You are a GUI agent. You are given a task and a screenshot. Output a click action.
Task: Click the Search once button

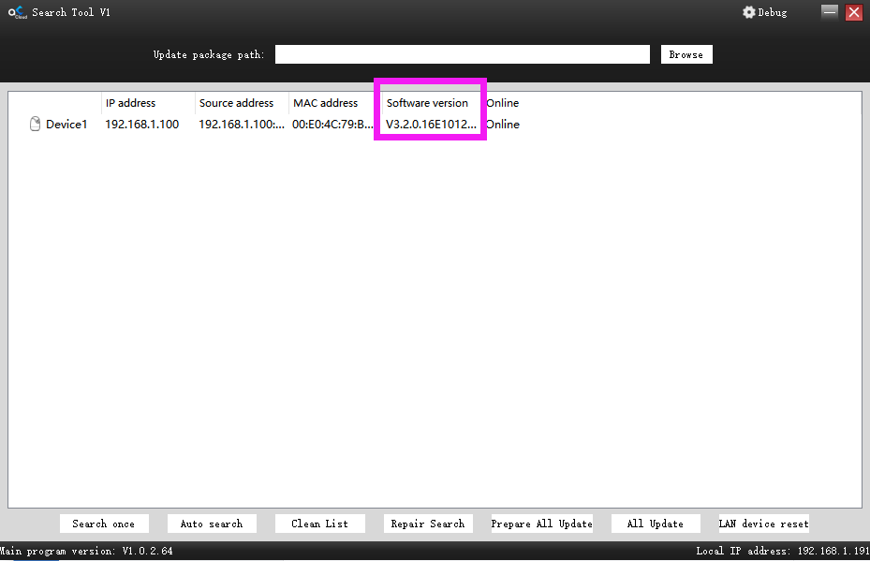coord(104,524)
